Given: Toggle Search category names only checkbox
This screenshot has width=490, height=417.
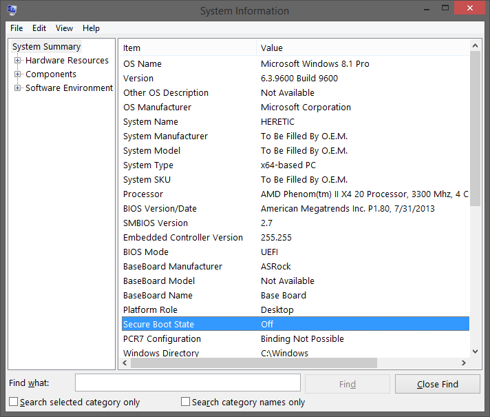Looking at the screenshot, I should (185, 402).
